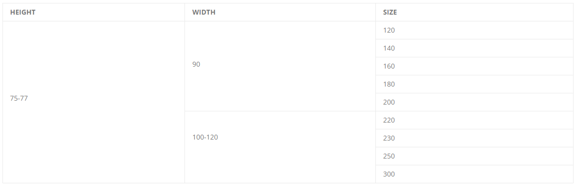Select the width 100-120 cell
This screenshot has height=194, width=576.
pos(280,147)
